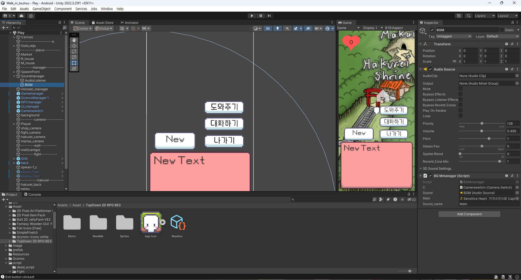This screenshot has width=521, height=280.
Task: Adjust the Priority slider handle
Action: [x=482, y=124]
